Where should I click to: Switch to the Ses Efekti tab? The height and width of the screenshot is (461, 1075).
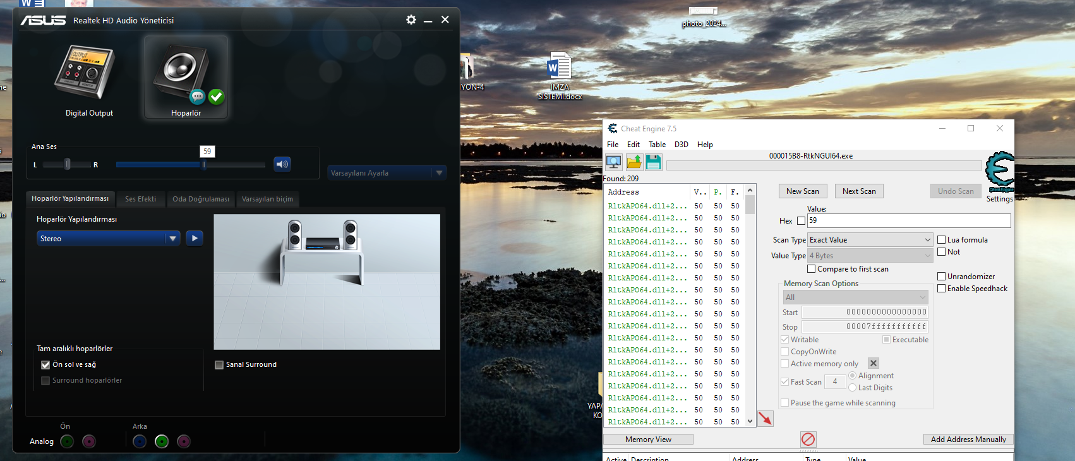point(140,199)
